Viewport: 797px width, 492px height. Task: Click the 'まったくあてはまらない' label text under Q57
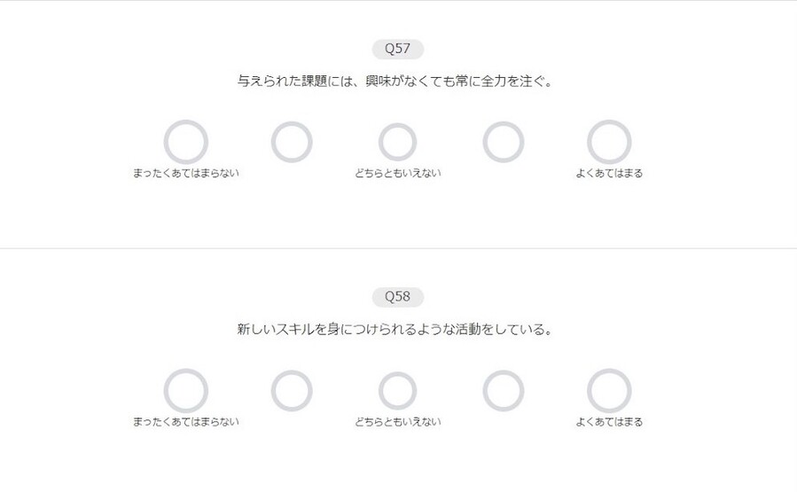coord(186,174)
